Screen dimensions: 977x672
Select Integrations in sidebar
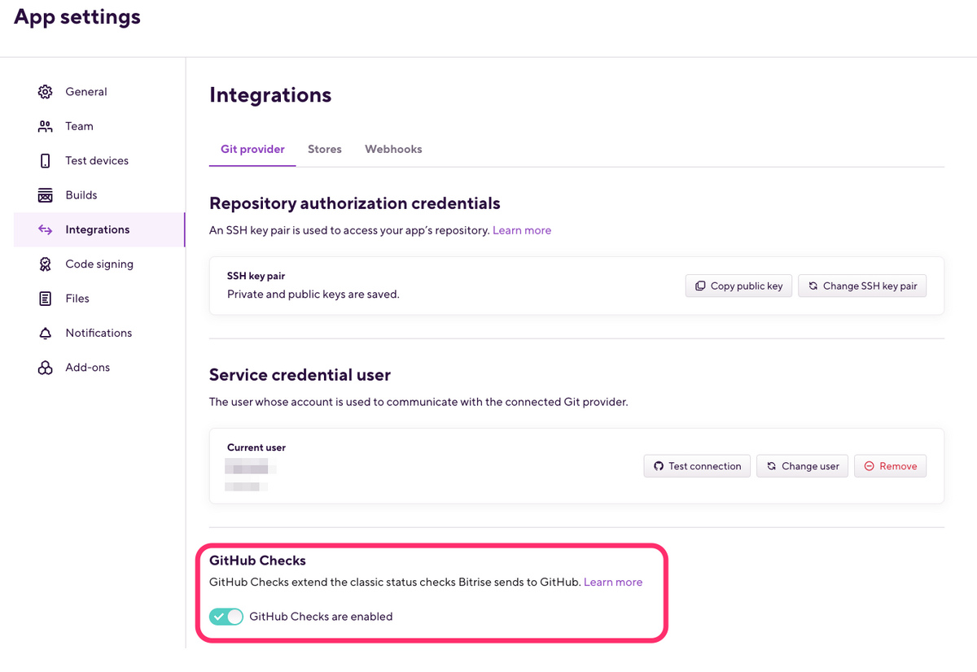99,230
